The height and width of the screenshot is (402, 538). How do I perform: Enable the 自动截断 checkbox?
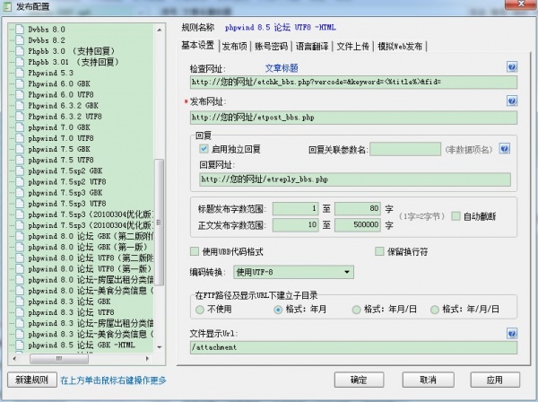(456, 216)
